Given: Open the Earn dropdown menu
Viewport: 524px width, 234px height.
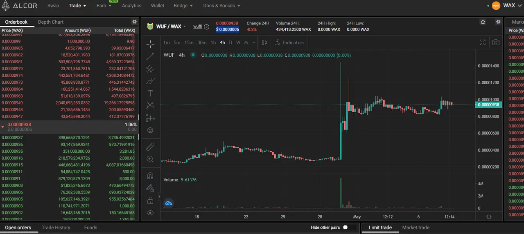Looking at the screenshot, I should tap(104, 6).
